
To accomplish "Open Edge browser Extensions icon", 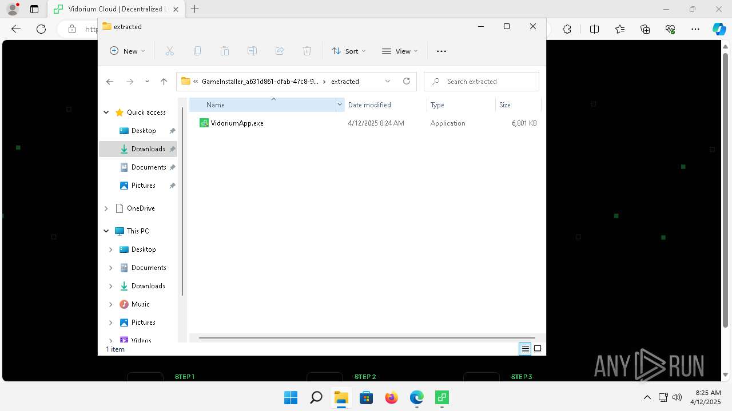I will coord(567,29).
